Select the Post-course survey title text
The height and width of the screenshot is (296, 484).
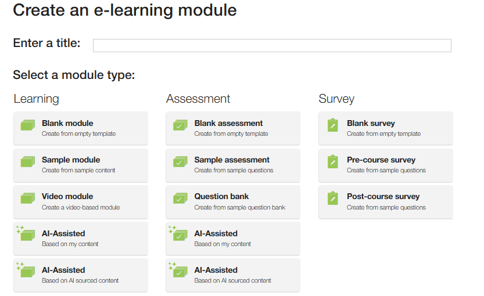tap(383, 196)
